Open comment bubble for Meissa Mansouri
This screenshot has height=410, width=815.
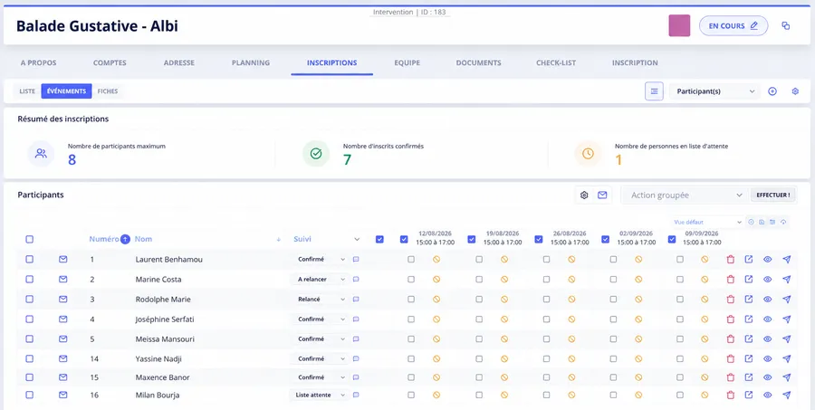coord(356,338)
